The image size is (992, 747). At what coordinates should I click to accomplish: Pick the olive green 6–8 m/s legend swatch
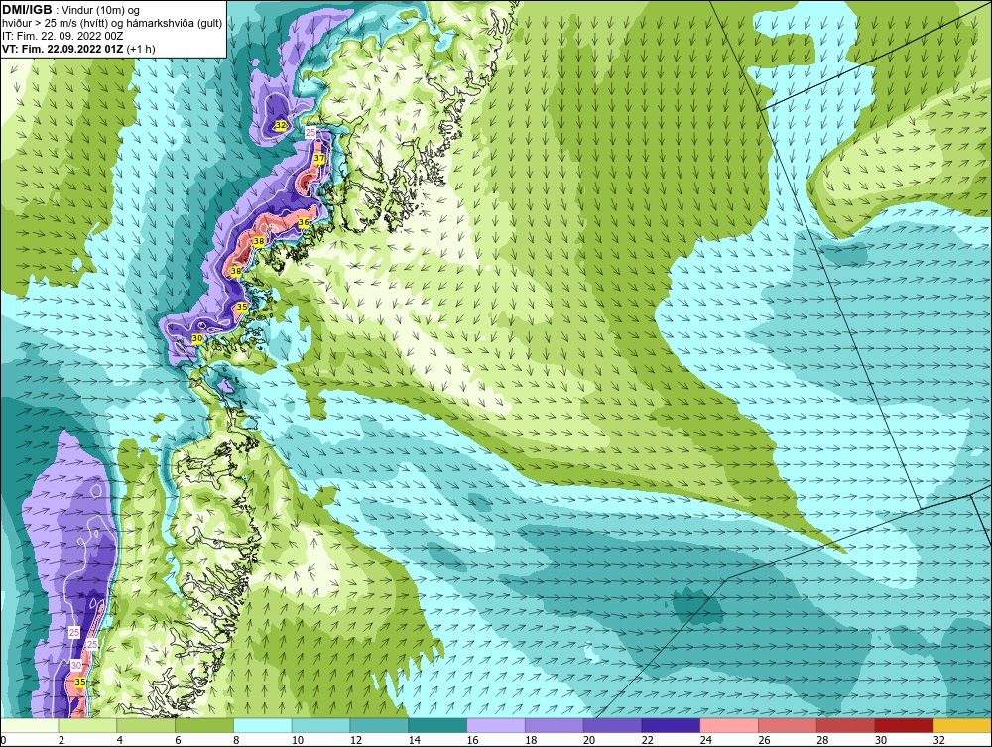pos(204,725)
